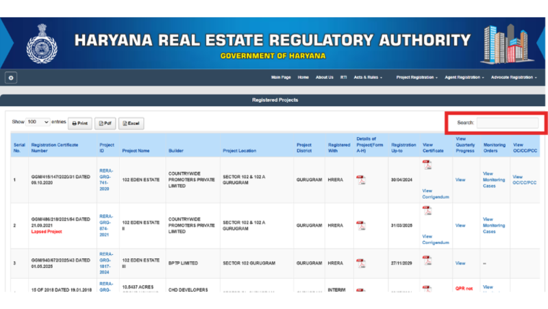Open the RTI menu item
Screen dimensions: 548x309
344,77
